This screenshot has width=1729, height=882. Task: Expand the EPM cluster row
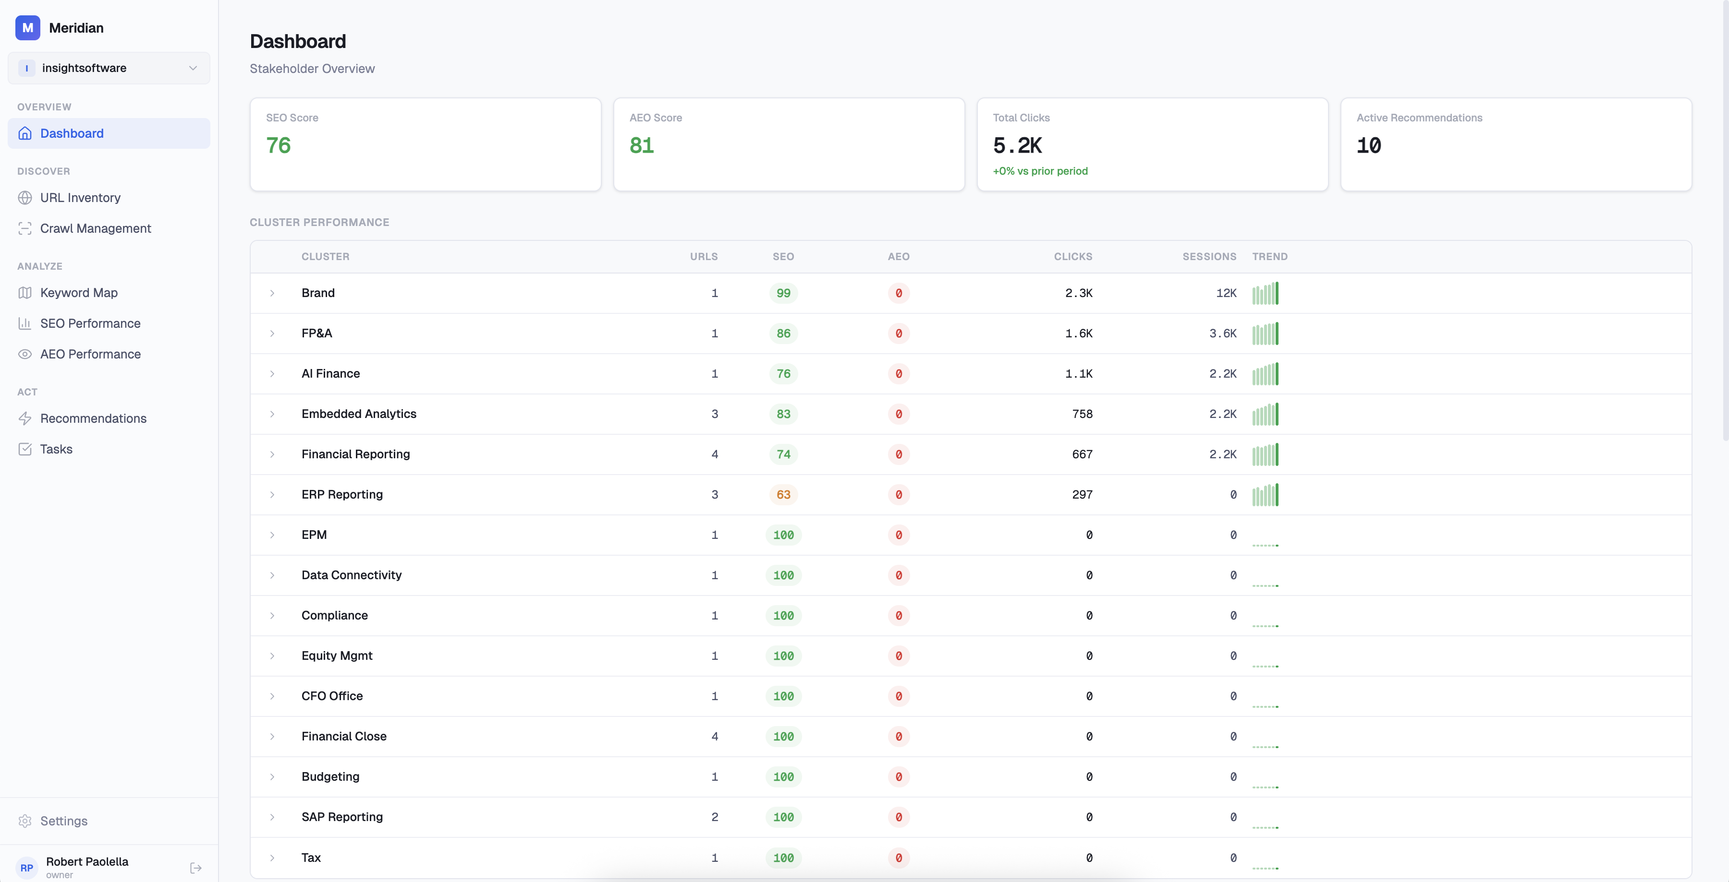[x=272, y=535]
